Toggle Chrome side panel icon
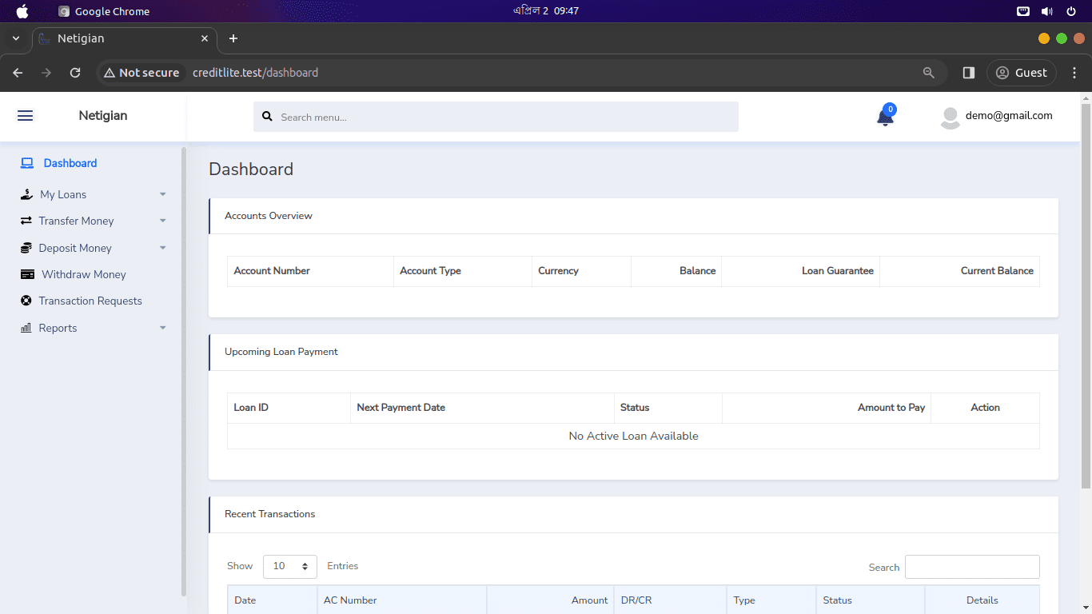1092x614 pixels. 969,73
